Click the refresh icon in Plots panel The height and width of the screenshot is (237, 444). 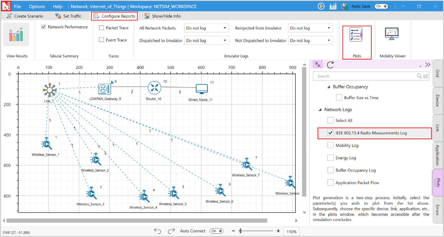point(330,65)
